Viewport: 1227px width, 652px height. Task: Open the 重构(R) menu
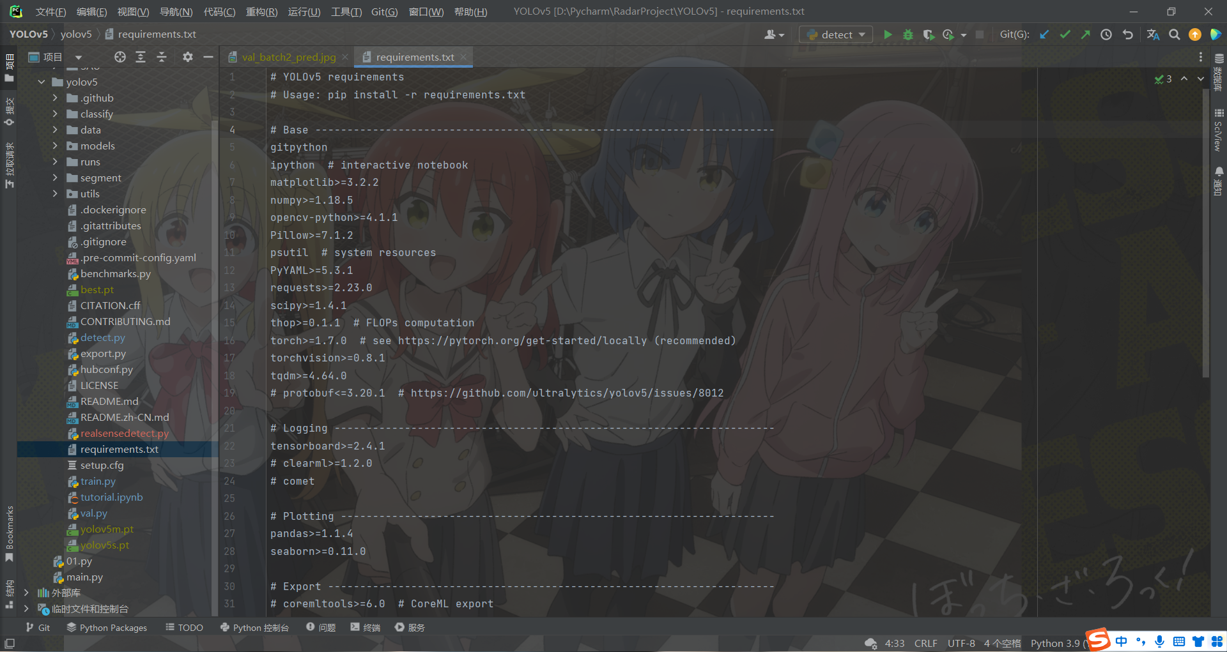pos(261,11)
